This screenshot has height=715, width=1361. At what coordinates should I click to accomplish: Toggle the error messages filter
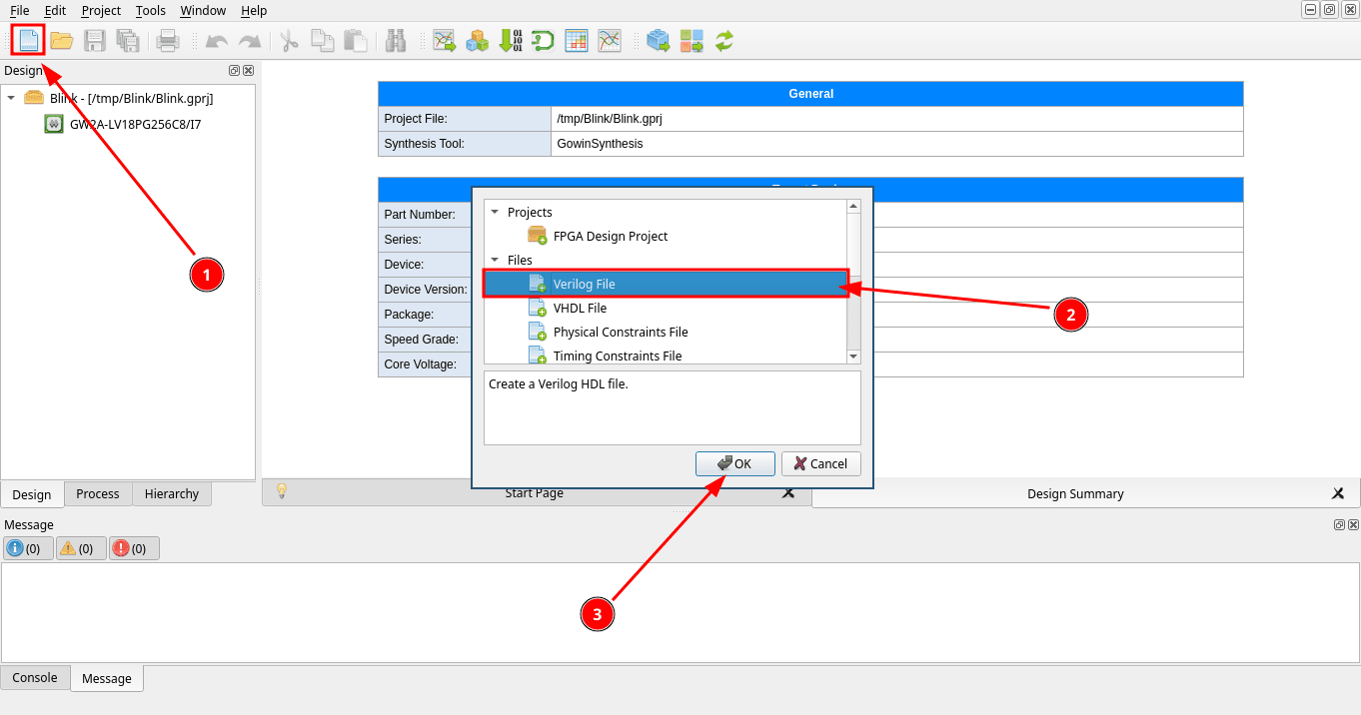(134, 548)
